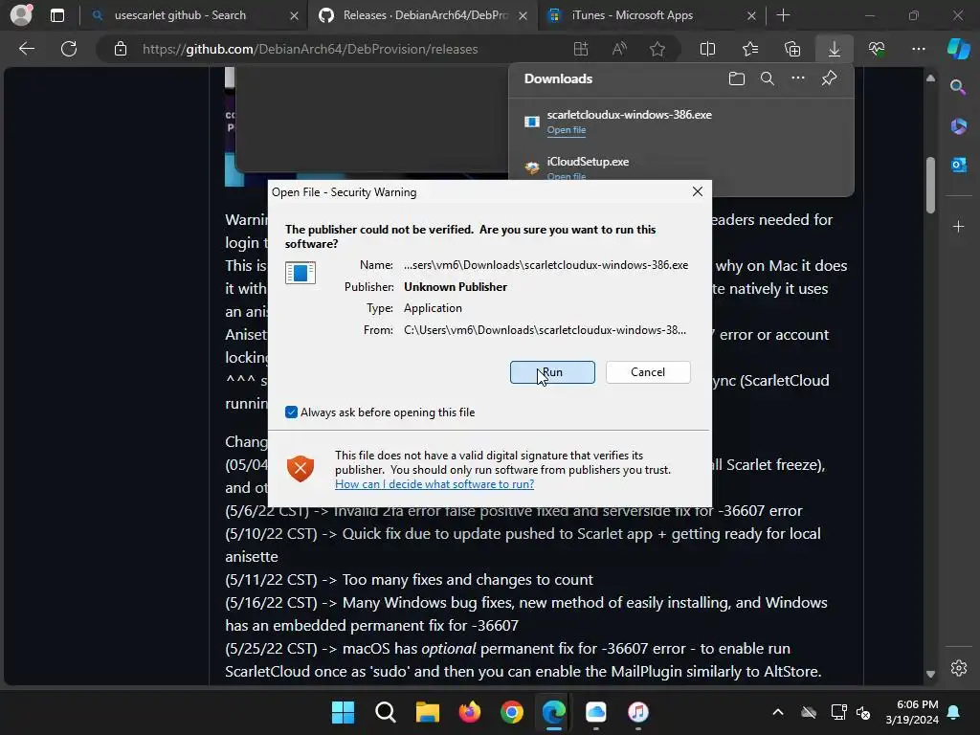Search downloads with the magnifier icon
The image size is (980, 735).
tap(767, 78)
